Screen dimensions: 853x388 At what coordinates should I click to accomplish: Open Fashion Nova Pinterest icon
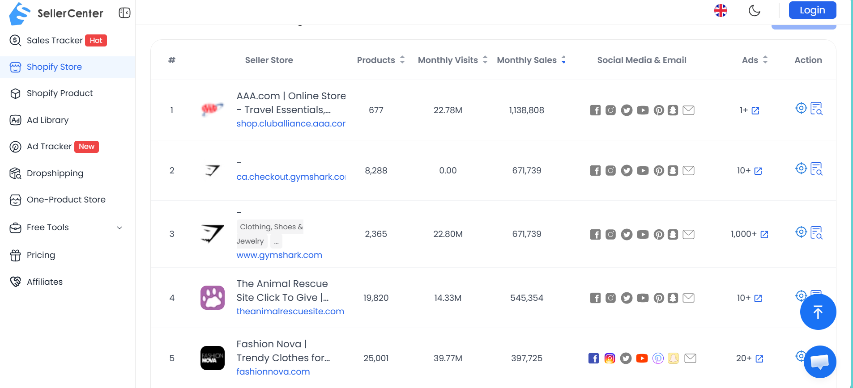point(658,358)
